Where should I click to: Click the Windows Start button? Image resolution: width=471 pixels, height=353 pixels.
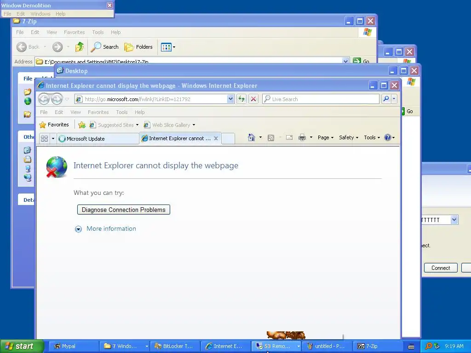pyautogui.click(x=22, y=346)
